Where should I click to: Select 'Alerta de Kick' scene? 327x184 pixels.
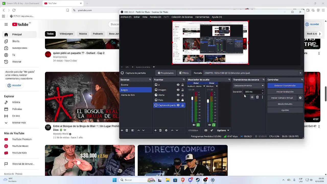(x=136, y=95)
